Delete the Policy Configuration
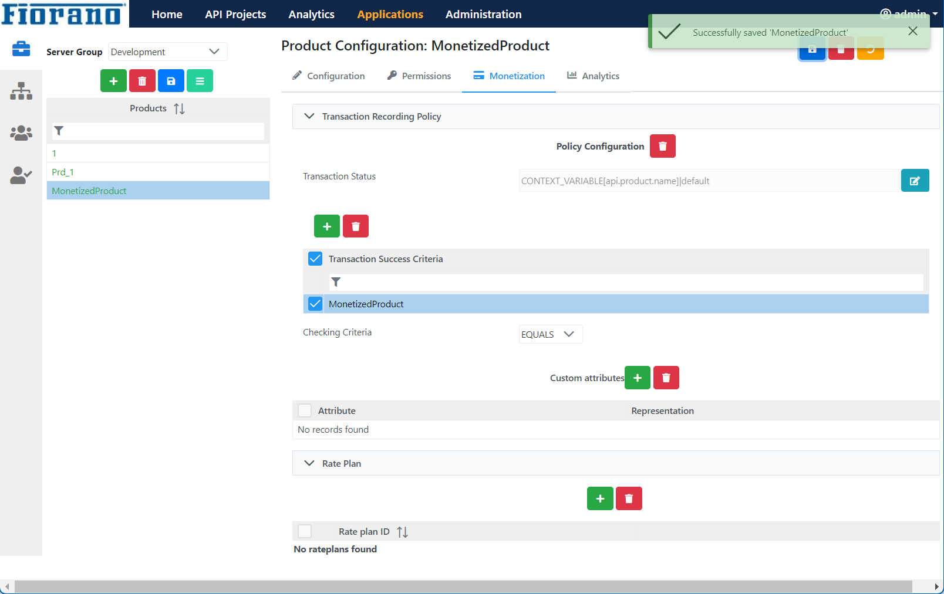 click(663, 146)
